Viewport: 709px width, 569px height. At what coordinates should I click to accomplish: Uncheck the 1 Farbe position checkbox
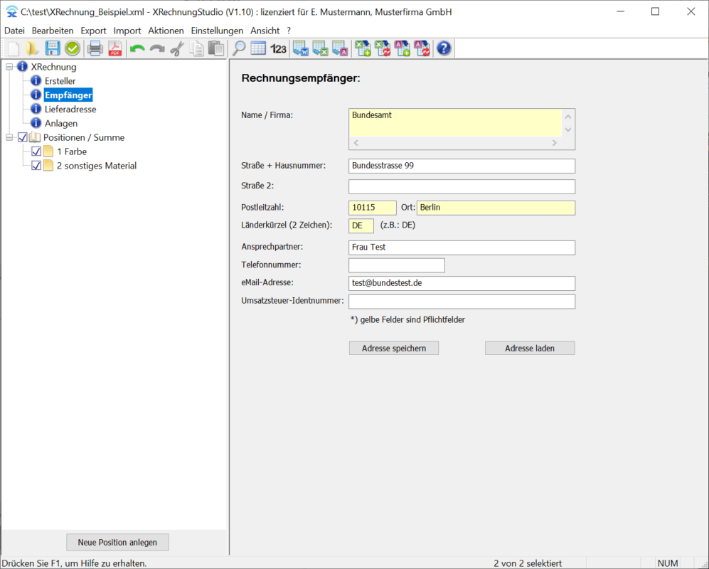pyautogui.click(x=36, y=151)
